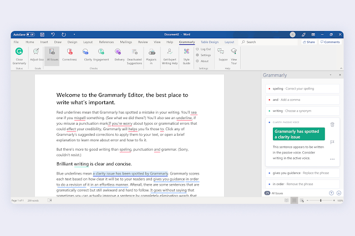Click Log Out in Grammarly settings

(x=204, y=49)
